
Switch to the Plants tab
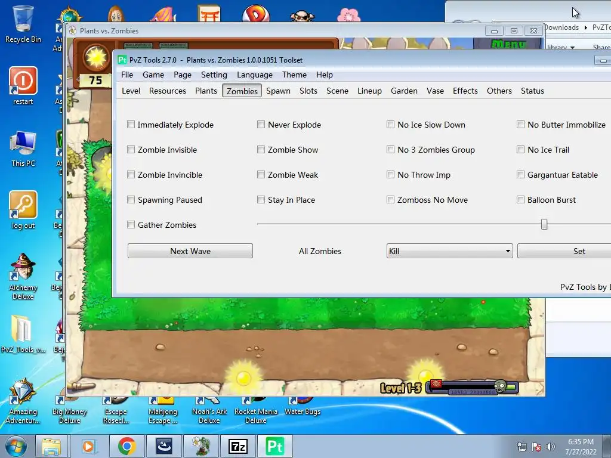tap(206, 91)
